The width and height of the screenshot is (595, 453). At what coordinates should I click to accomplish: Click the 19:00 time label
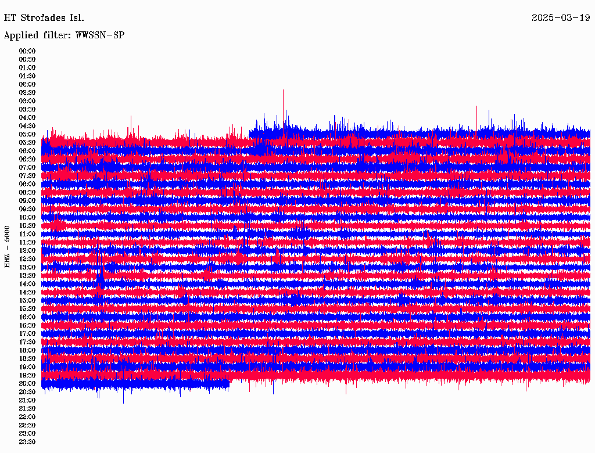click(27, 367)
